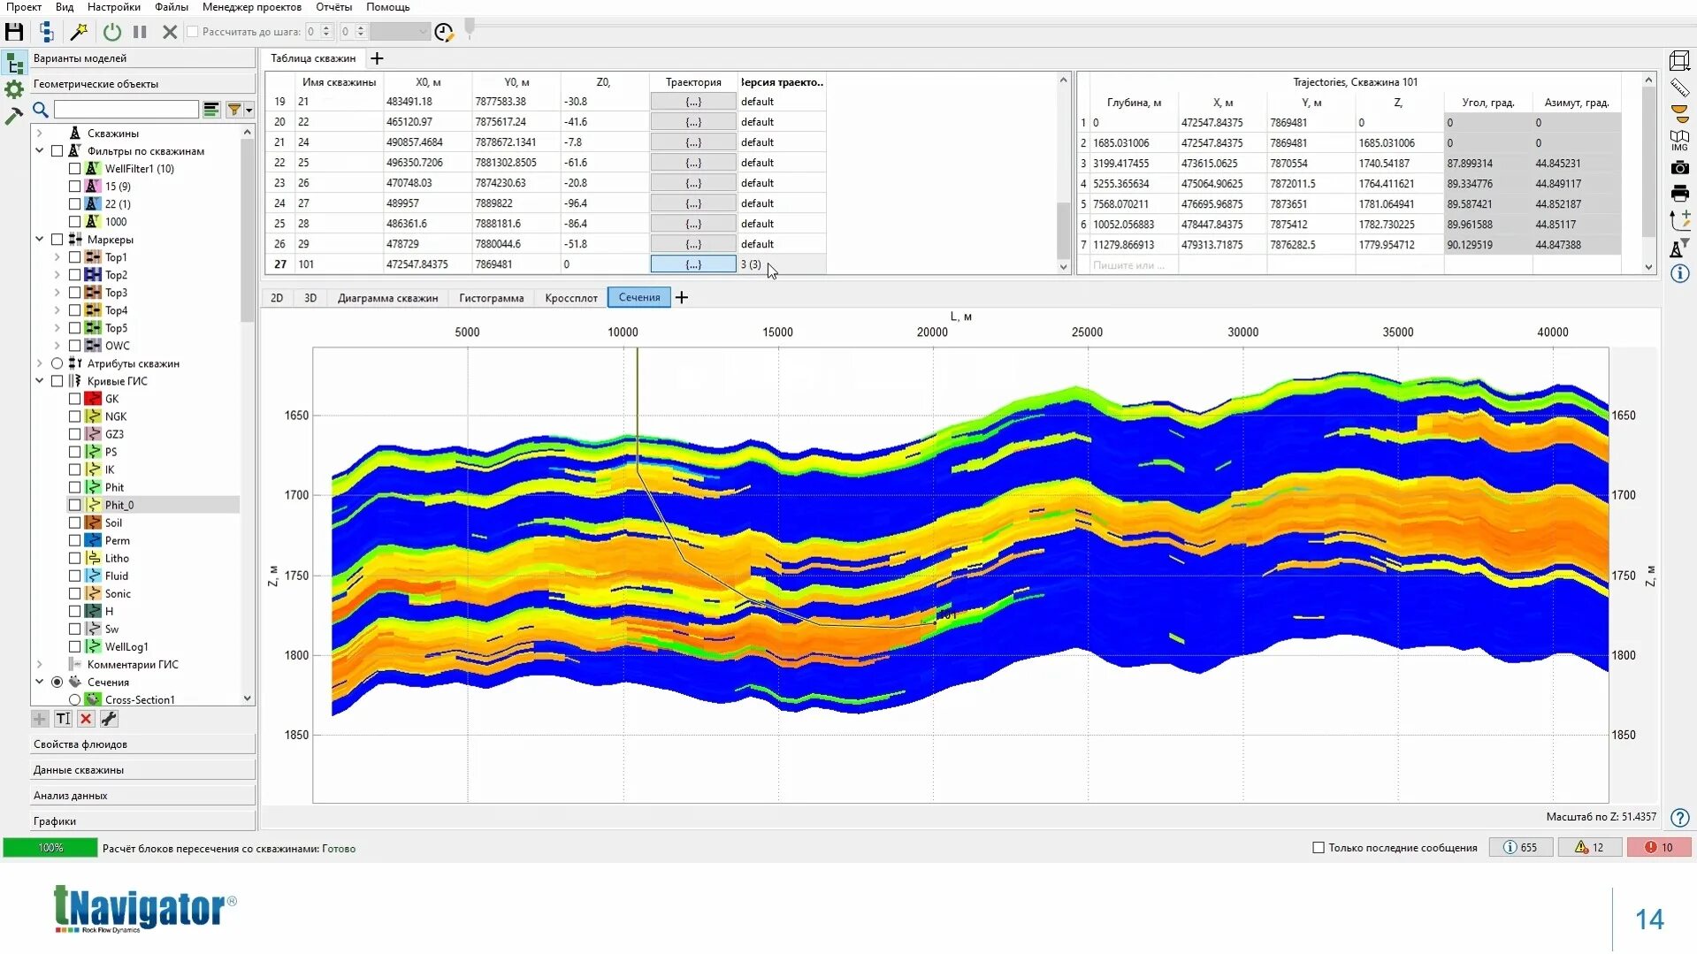Check the Top1 marker checkbox
This screenshot has width=1697, height=954.
(x=75, y=257)
